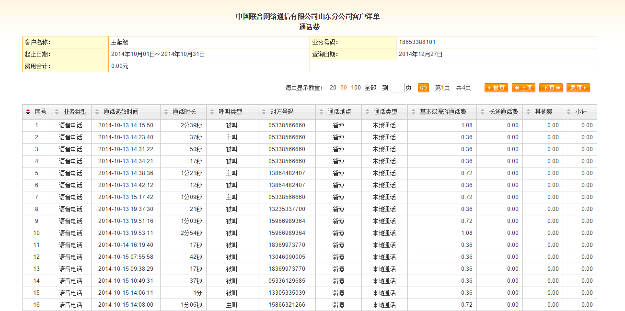Show 全部 records on one page

(370, 88)
